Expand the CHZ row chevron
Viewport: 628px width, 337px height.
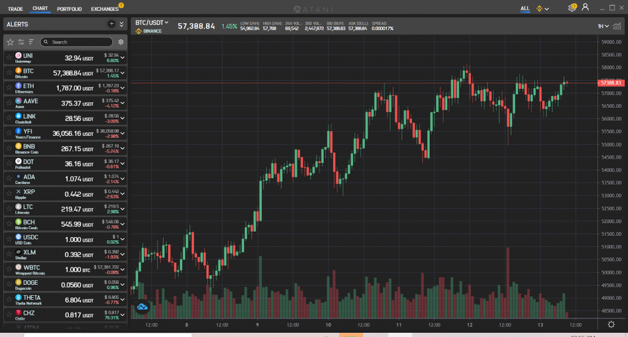[123, 315]
